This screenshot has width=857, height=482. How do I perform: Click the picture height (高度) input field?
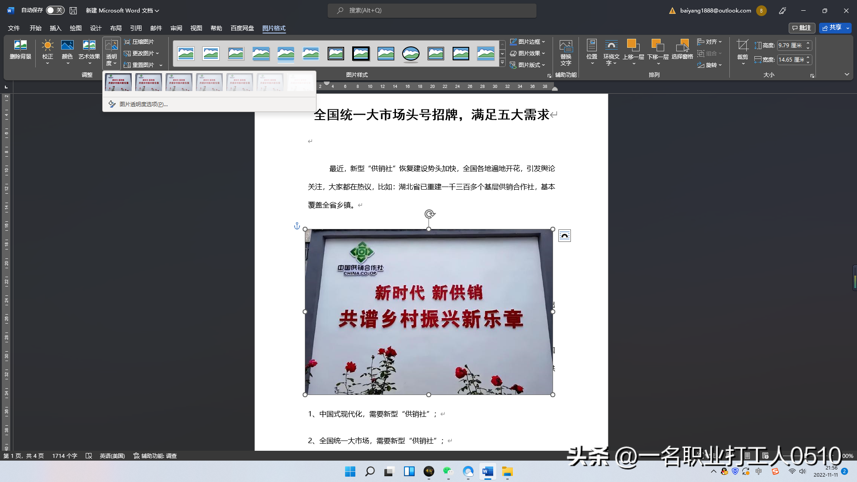click(790, 45)
